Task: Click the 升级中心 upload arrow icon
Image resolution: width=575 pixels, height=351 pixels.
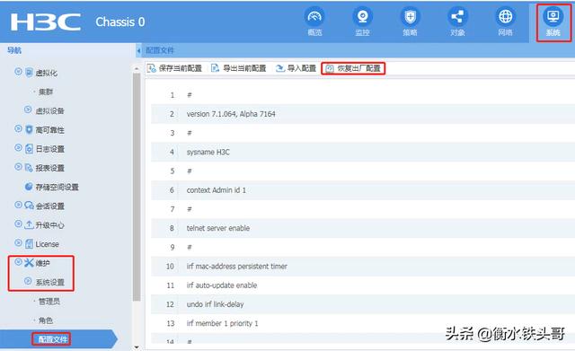Action: tap(30, 224)
